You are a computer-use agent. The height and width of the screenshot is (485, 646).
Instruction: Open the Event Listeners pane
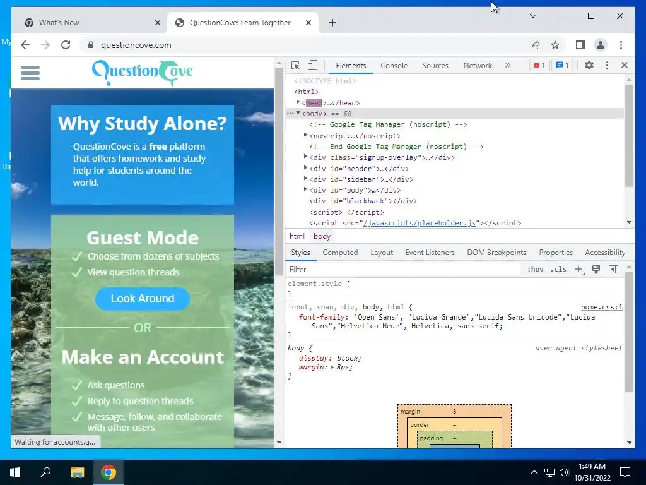[x=430, y=253]
